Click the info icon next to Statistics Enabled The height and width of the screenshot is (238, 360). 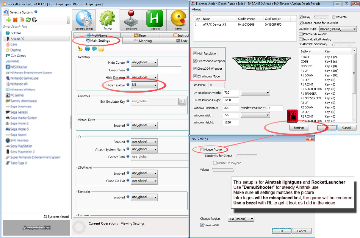tap(128, 197)
